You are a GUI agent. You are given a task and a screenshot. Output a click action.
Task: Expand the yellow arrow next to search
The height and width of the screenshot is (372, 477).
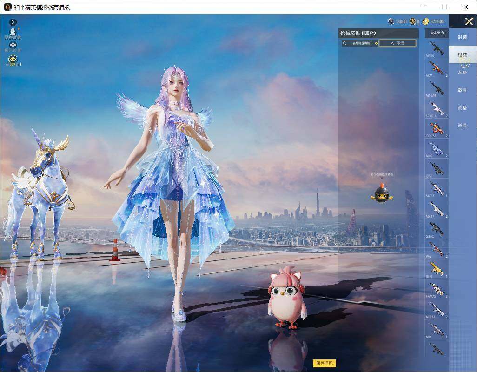(376, 43)
